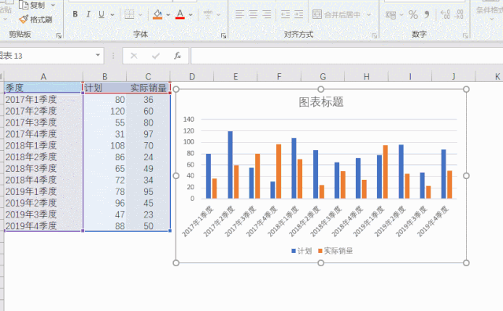503x311 pixels.
Task: Open Merge and Center dropdown arrow
Action: point(368,15)
